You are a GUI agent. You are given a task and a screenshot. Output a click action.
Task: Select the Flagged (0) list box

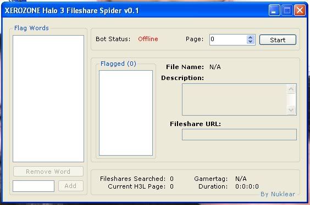tap(126, 113)
